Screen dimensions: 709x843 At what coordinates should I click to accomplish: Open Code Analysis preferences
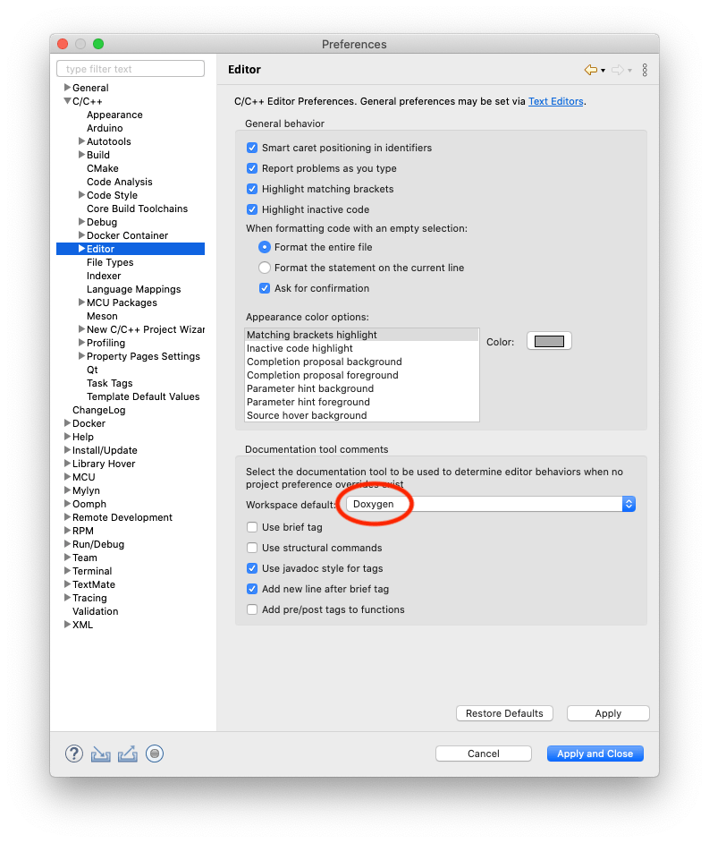[x=119, y=182]
